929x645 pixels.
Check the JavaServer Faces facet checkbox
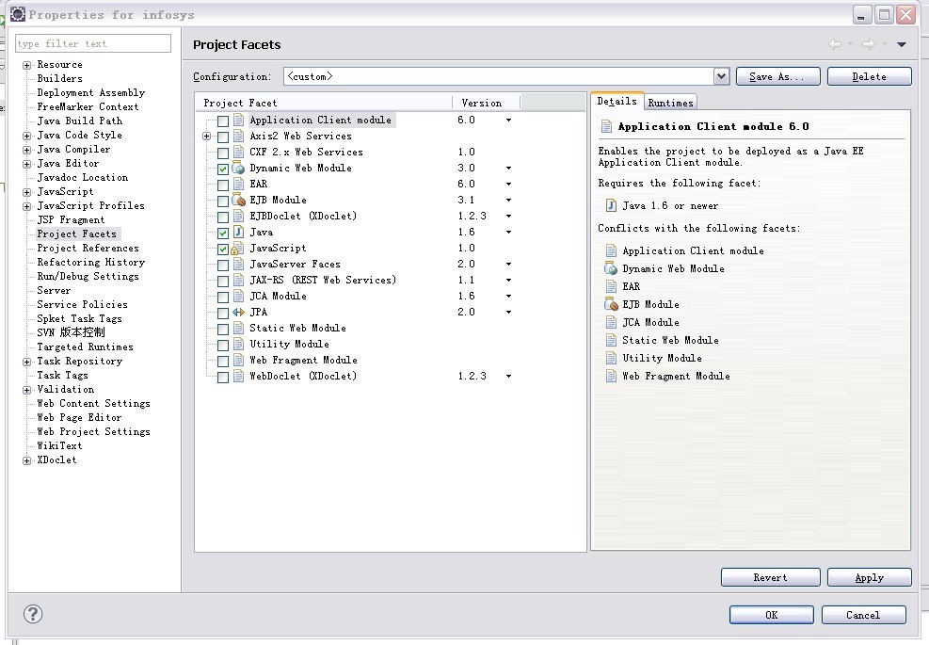pos(223,265)
